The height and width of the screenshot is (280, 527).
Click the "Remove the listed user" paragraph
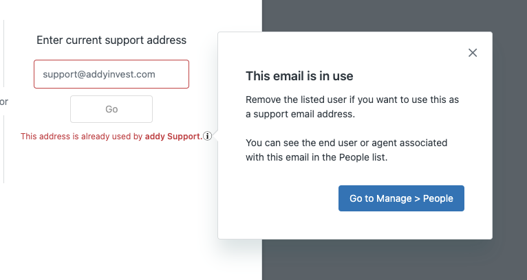[x=352, y=106]
